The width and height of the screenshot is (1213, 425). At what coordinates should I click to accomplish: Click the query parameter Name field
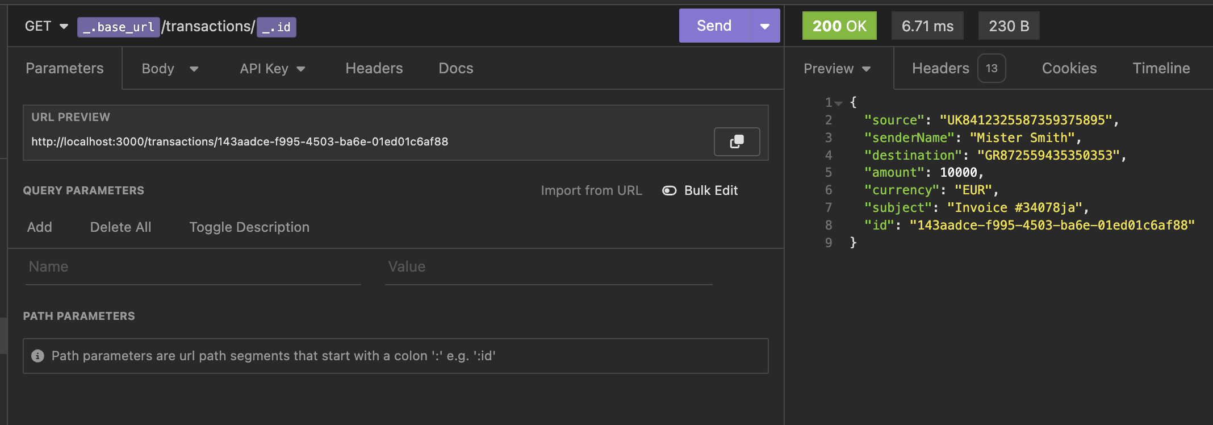coord(193,267)
